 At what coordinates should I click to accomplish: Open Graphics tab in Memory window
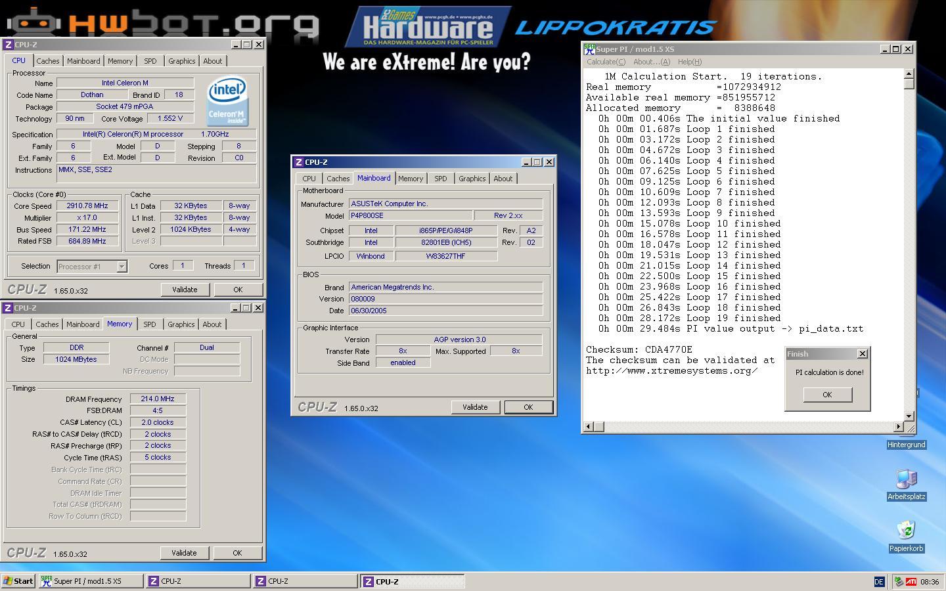pyautogui.click(x=181, y=324)
